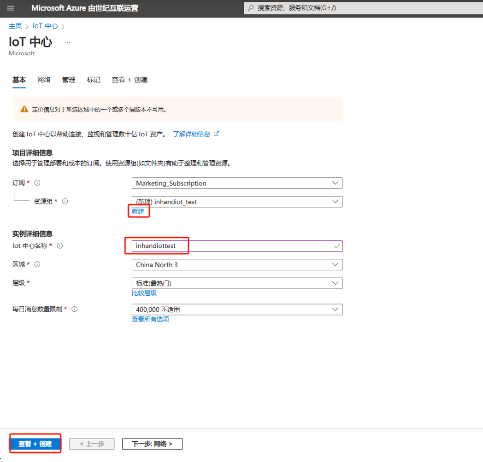This screenshot has height=462, width=483.
Task: Click the 下一步: 网络 > button
Action: pos(152,444)
